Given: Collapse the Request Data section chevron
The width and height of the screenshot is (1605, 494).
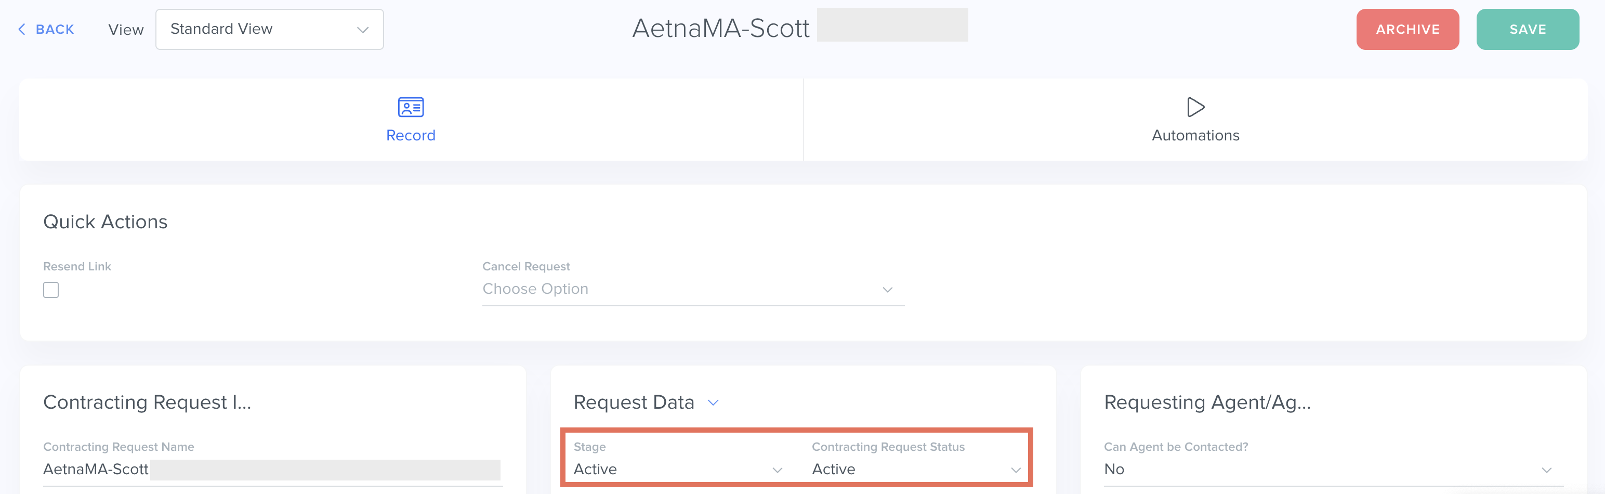Looking at the screenshot, I should tap(714, 403).
